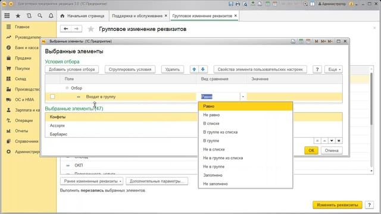Click the back navigation arrow
Viewport: 381px width, 214px height.
point(65,29)
